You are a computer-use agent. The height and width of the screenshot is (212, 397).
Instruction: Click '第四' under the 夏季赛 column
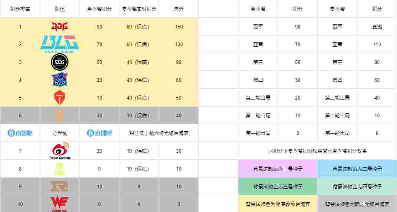pos(337,80)
